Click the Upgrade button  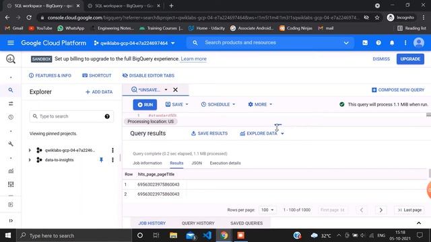tap(410, 59)
